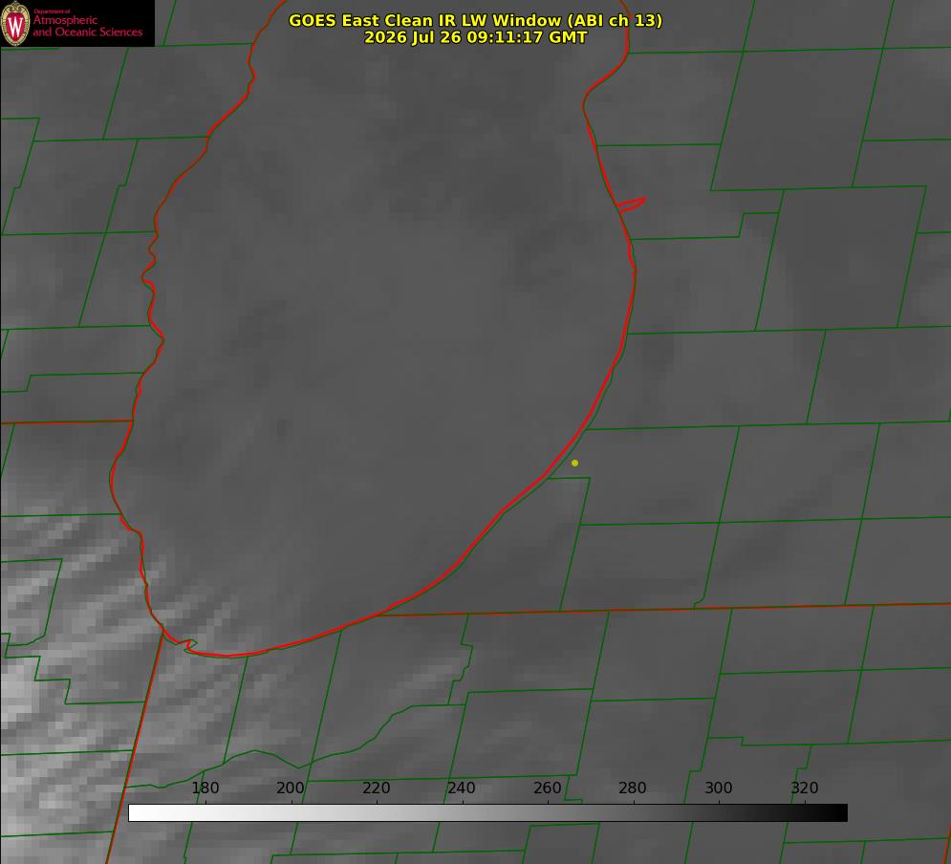Click the small red spit on the eastern shoreline
951x864 pixels.
(x=631, y=205)
